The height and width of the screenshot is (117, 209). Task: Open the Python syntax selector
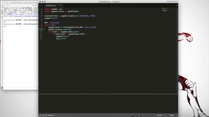172,115
